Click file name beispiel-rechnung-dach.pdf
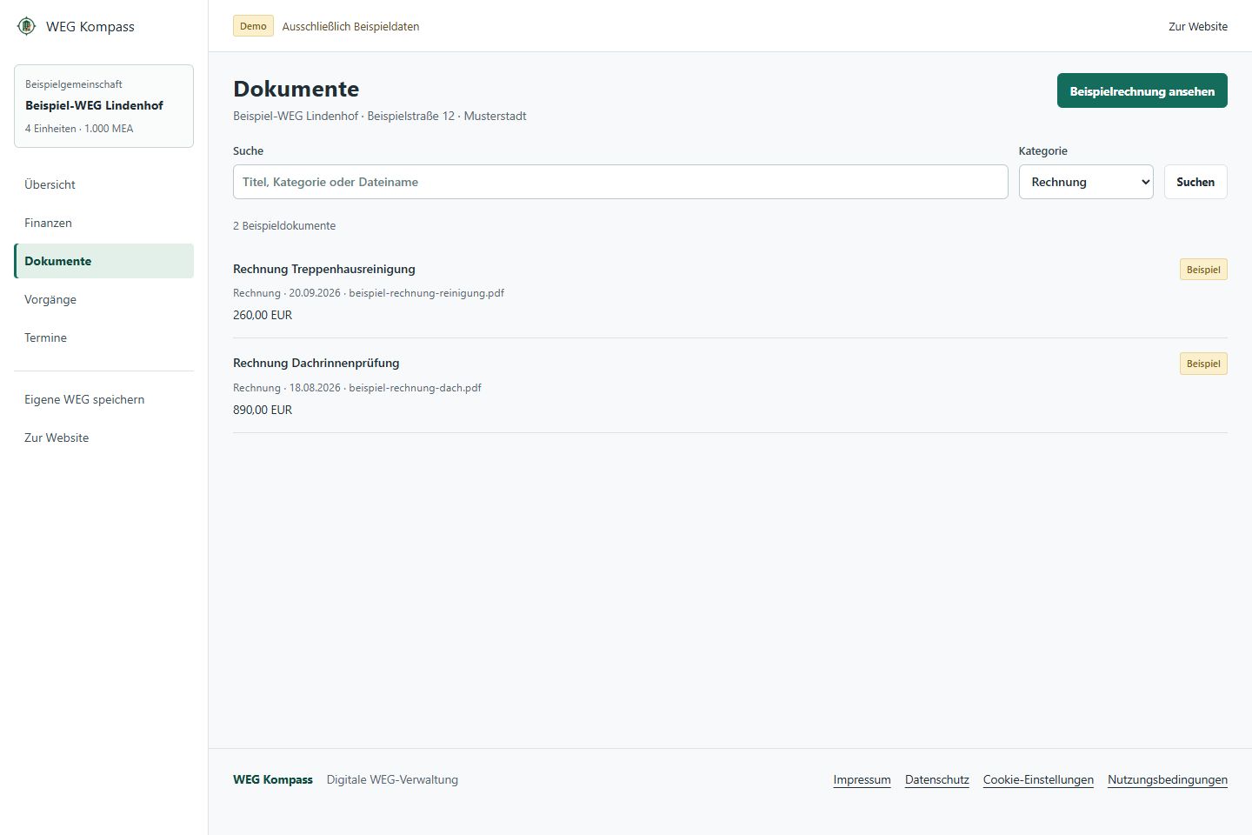The image size is (1252, 835). tap(415, 388)
